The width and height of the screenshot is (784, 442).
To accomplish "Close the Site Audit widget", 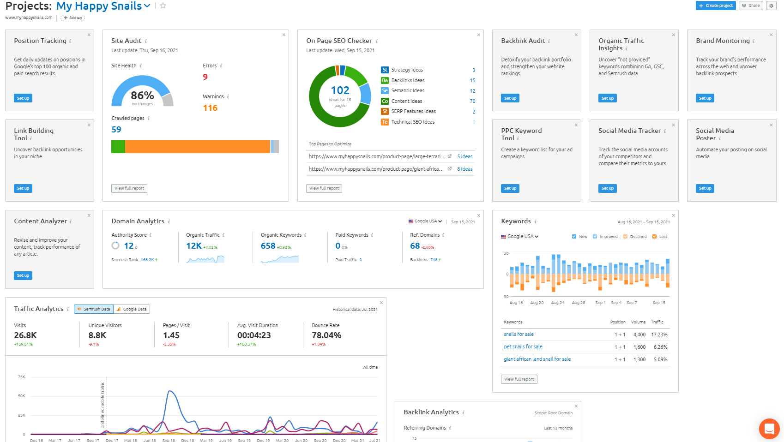I will (x=284, y=35).
